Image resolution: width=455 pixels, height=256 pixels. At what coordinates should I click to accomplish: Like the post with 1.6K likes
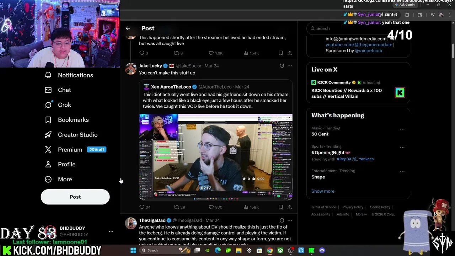click(x=215, y=53)
